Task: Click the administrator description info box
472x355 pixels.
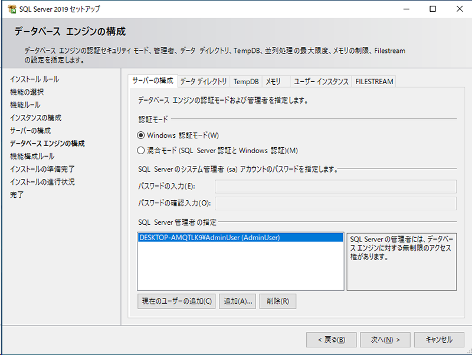Action: (x=402, y=261)
